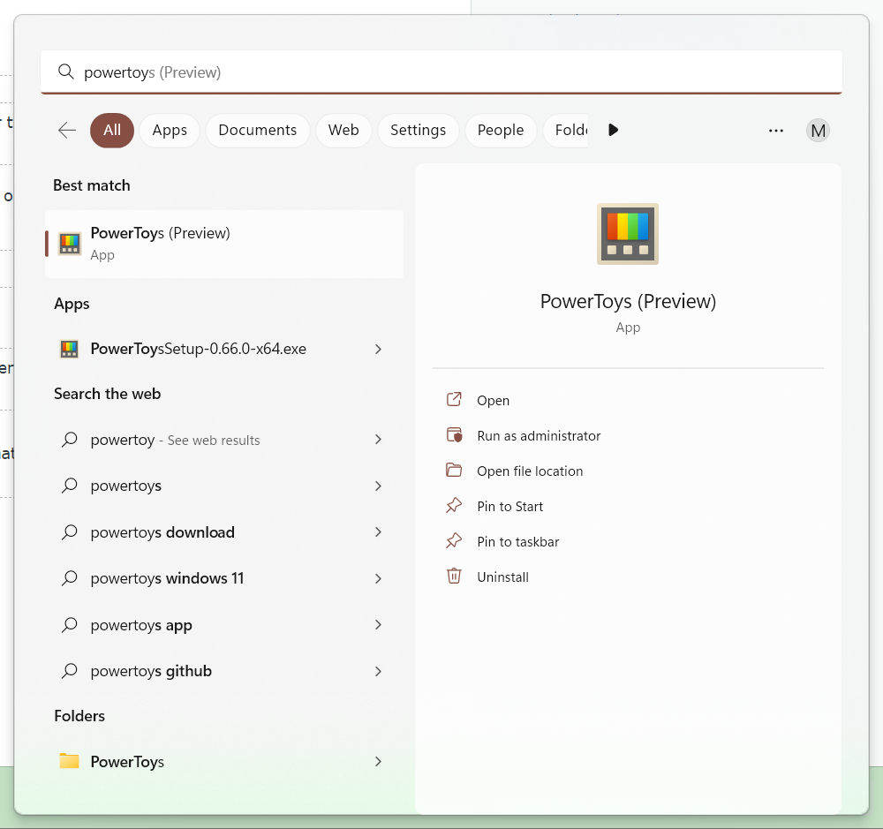Choose Pin to Start
Image resolution: width=883 pixels, height=829 pixels.
[509, 506]
